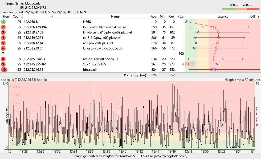Image resolution: width=261 pixels, height=159 pixels.
Task: Click the red average circle in hop 3 latency row
Action: (218, 32)
